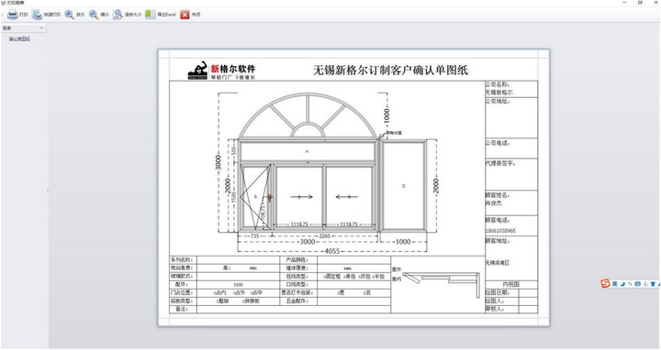Zoom in with the 放大 magnifier icon

[70, 15]
